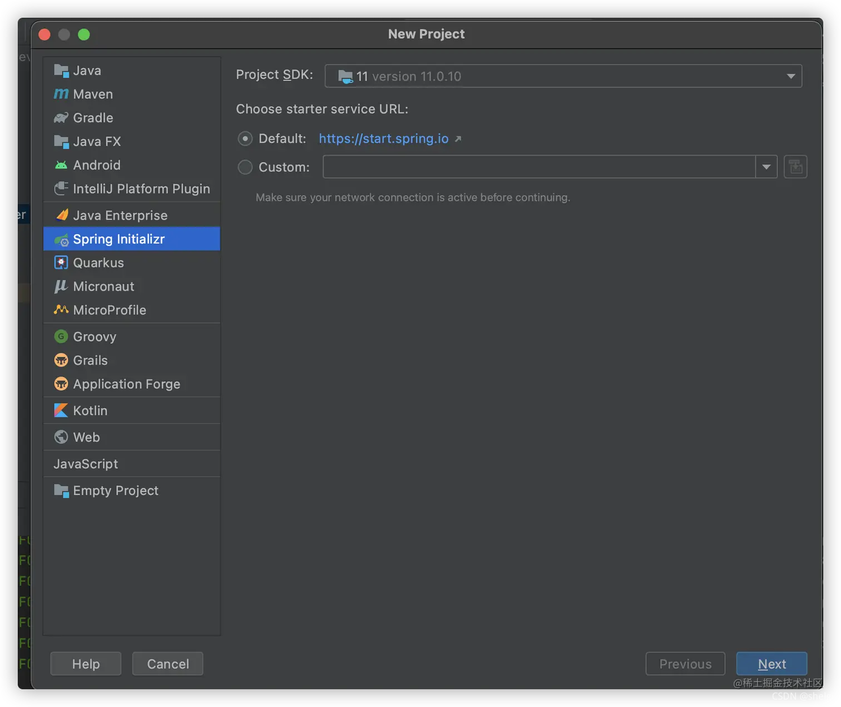Click the Help button
The width and height of the screenshot is (841, 707).
pos(86,664)
